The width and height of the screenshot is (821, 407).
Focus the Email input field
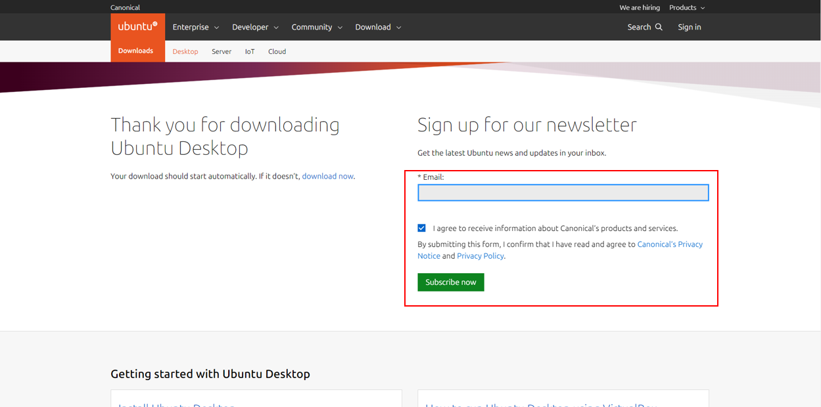(563, 192)
